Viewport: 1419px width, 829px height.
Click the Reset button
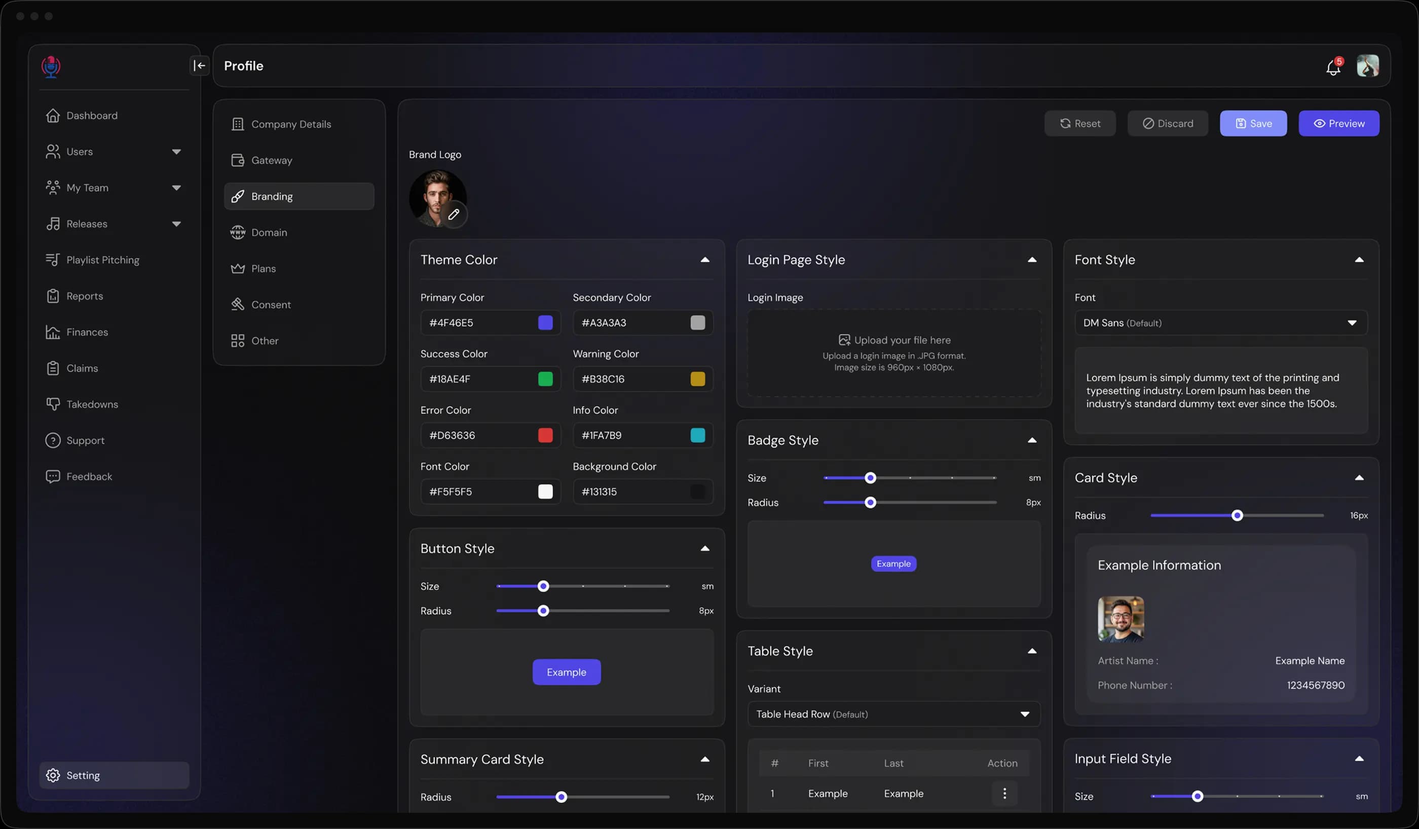[x=1079, y=123]
